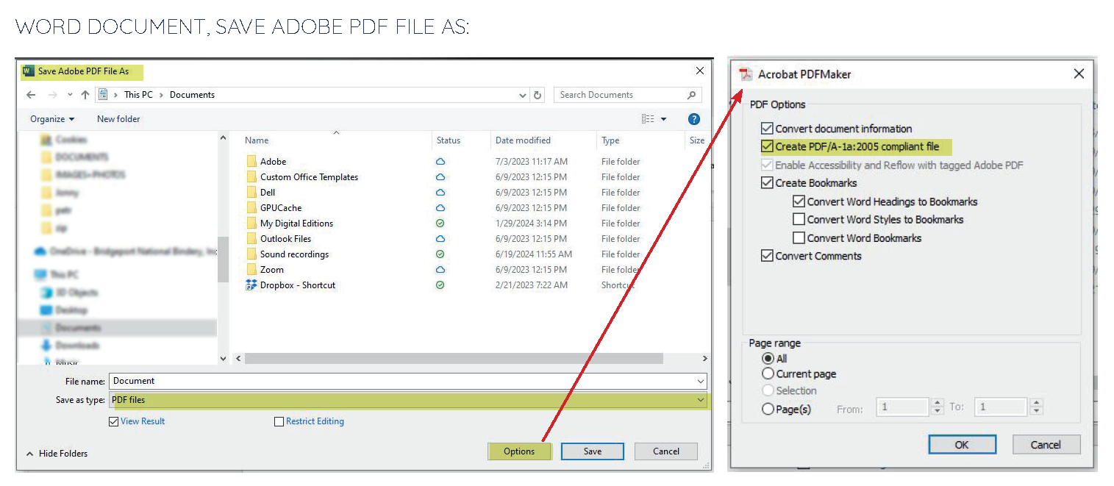
Task: Collapse with Hide Folders chevron
Action: point(30,454)
